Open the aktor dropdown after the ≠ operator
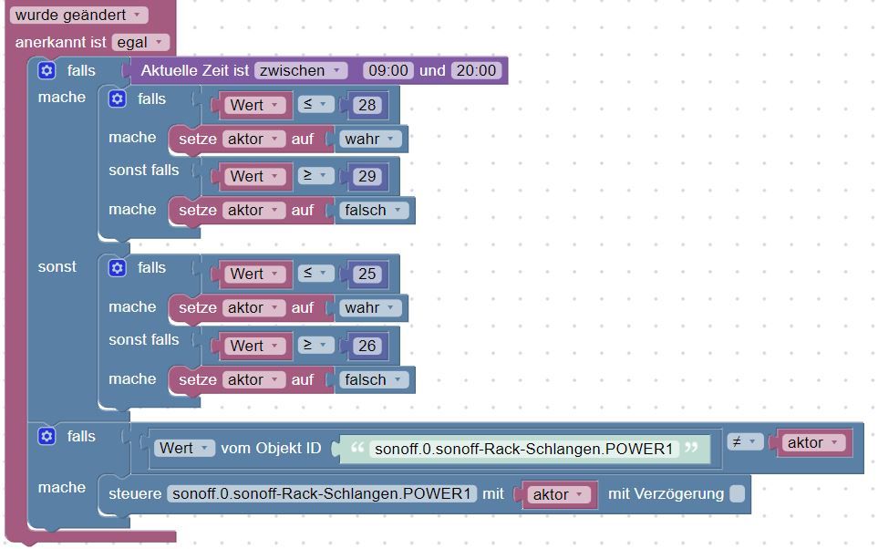The height and width of the screenshot is (549, 878). [x=812, y=443]
